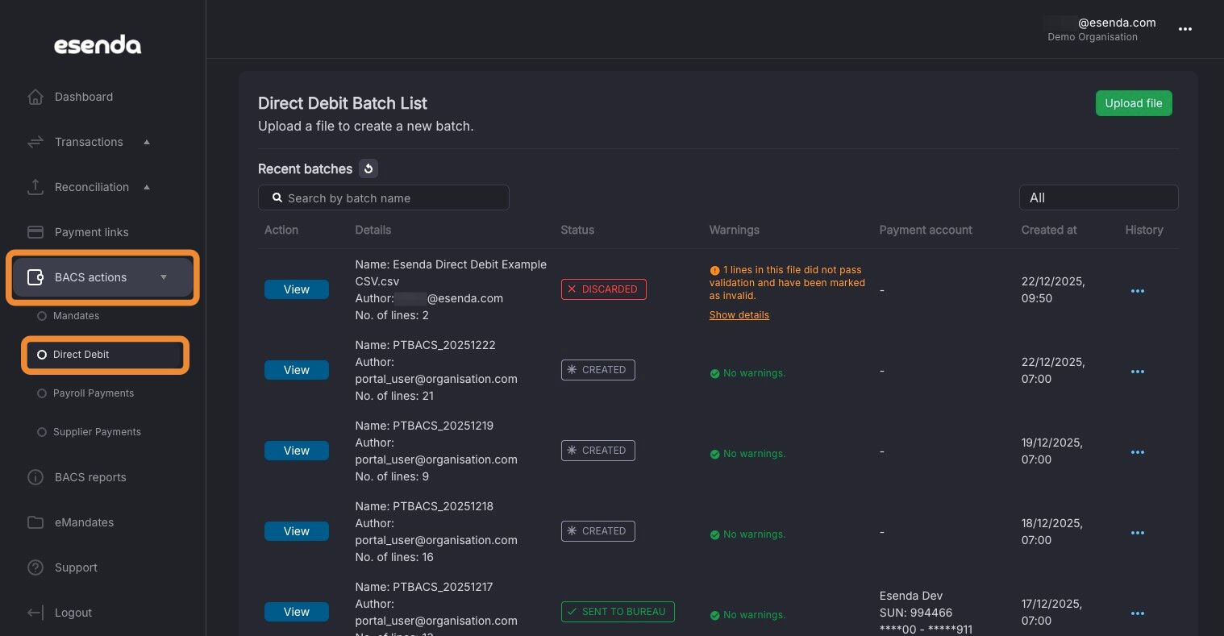Click the BACS reports info icon
1224x636 pixels.
[35, 477]
